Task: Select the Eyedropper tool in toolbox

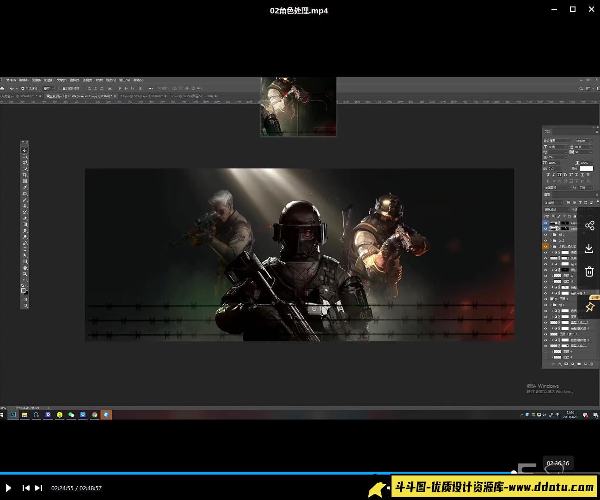Action: tap(25, 187)
